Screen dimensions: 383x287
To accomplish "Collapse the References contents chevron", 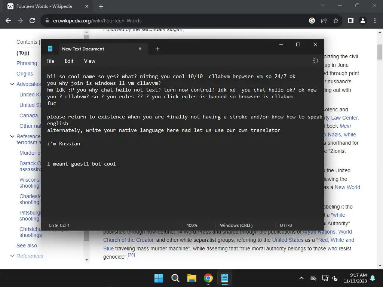I will pos(12,256).
